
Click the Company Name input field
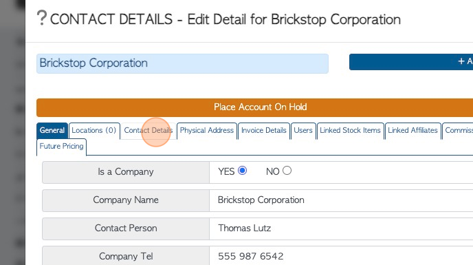(x=341, y=200)
